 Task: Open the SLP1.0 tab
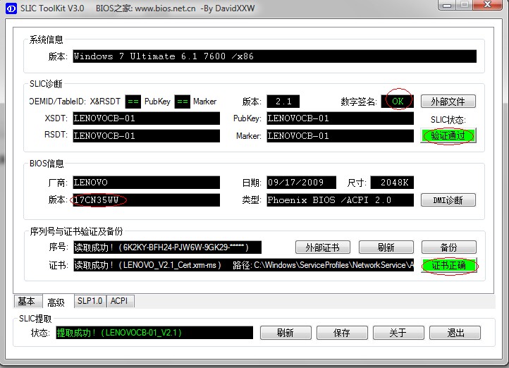click(90, 301)
